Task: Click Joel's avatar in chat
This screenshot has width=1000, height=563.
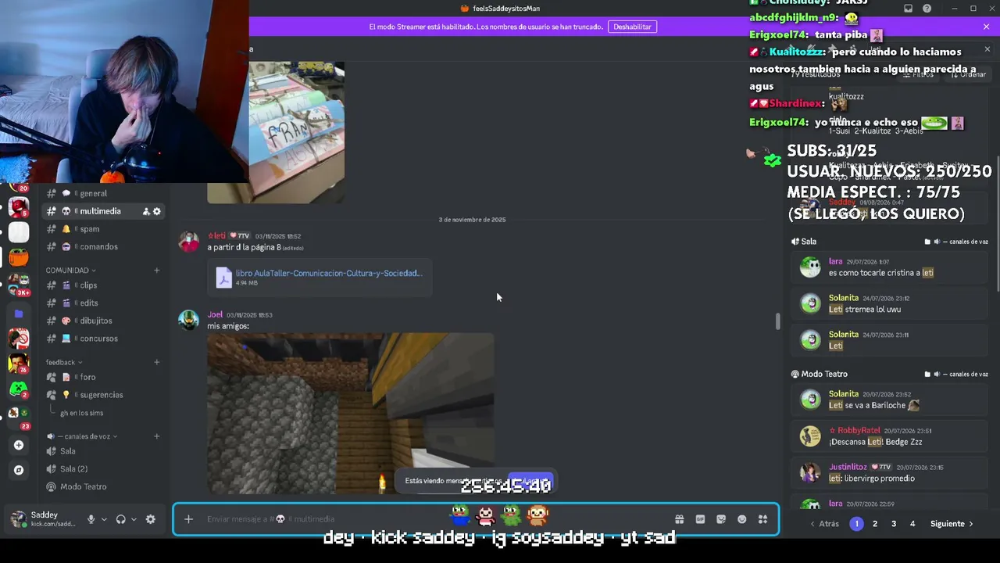Action: click(188, 320)
